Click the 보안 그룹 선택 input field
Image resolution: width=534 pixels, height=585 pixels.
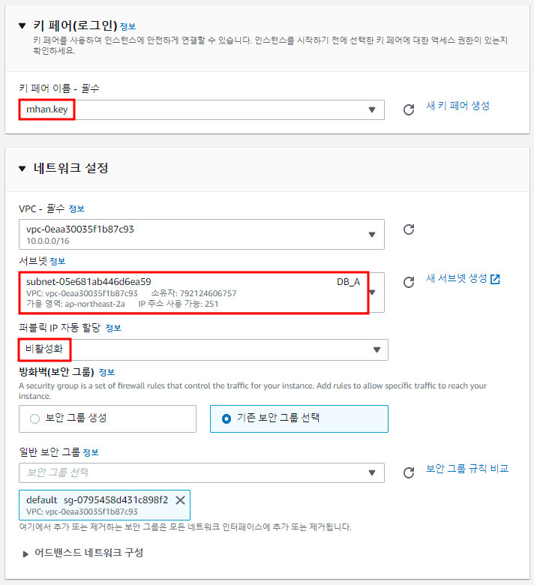(x=202, y=472)
